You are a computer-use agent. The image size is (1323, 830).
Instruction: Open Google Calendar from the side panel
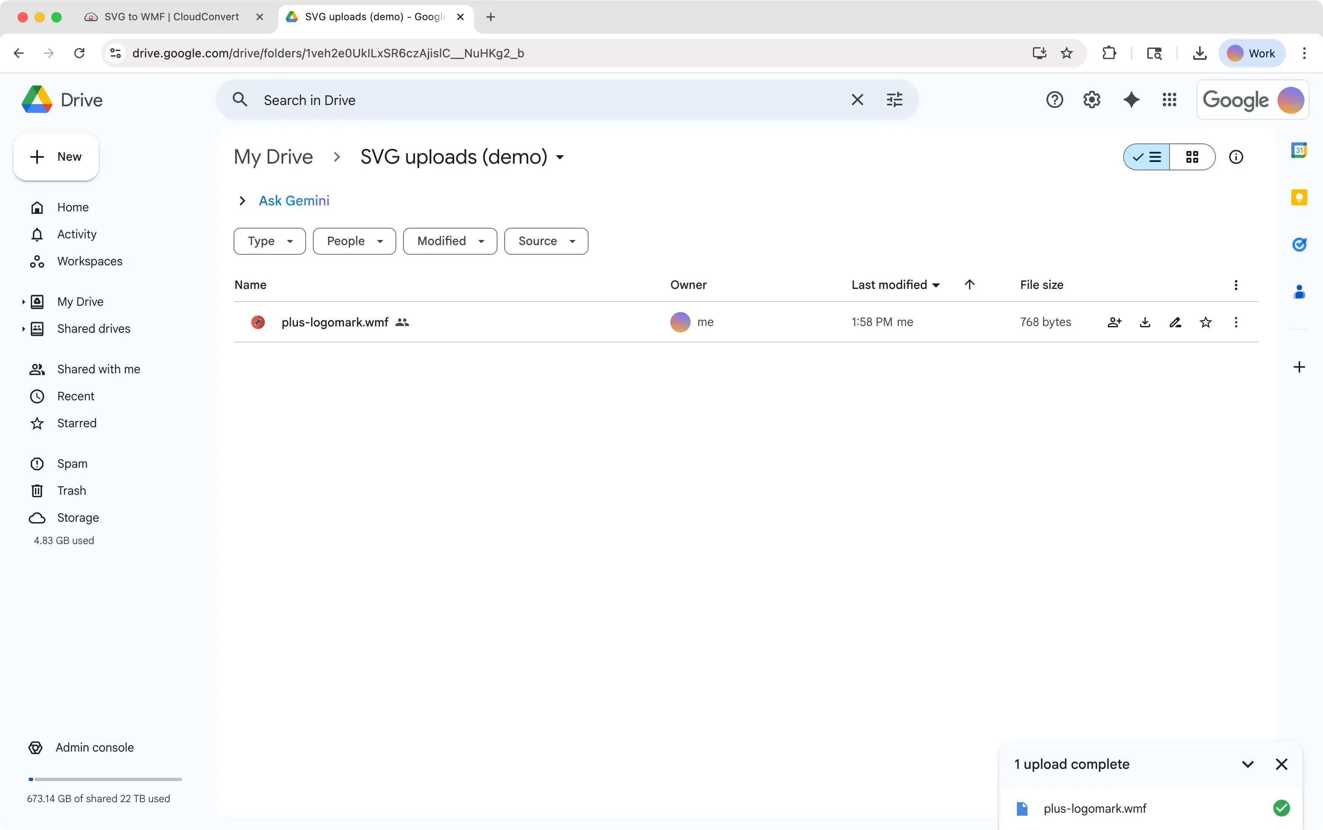coord(1299,149)
